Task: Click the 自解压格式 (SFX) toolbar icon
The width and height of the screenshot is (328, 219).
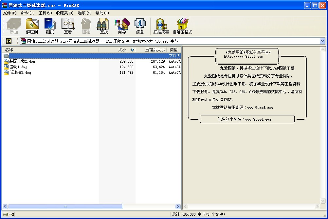Action: click(x=182, y=26)
